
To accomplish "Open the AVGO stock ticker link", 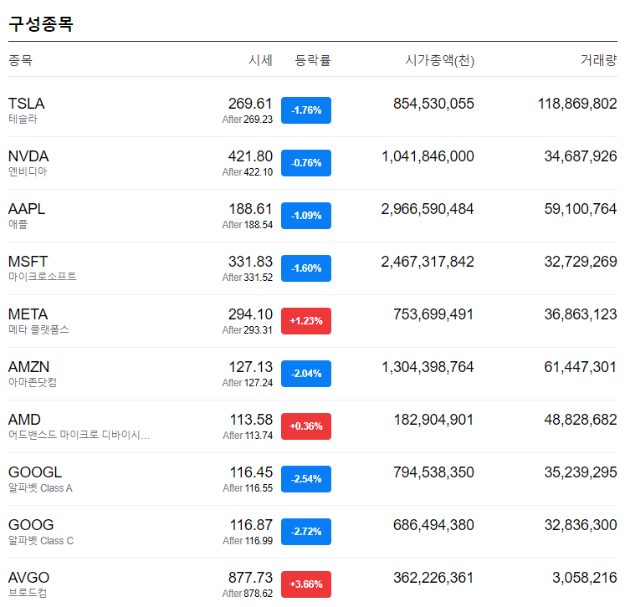I will pos(29,577).
